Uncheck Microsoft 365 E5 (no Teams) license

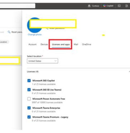(29, 90)
